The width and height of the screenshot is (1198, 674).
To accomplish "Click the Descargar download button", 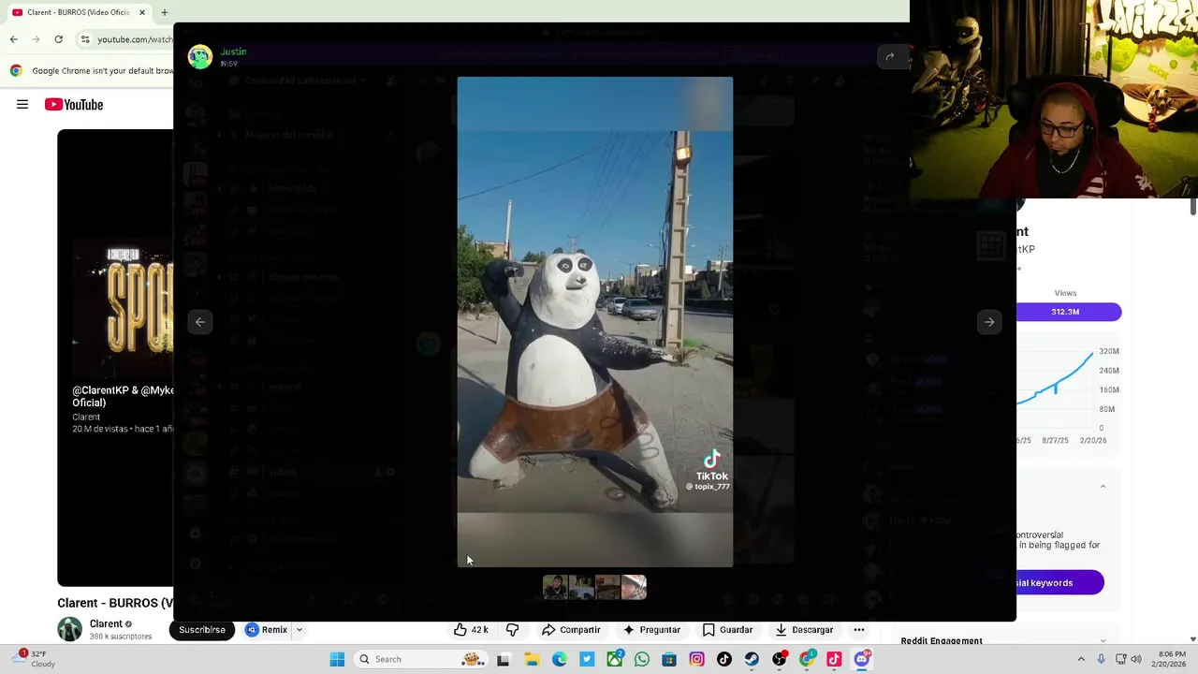I will [804, 630].
